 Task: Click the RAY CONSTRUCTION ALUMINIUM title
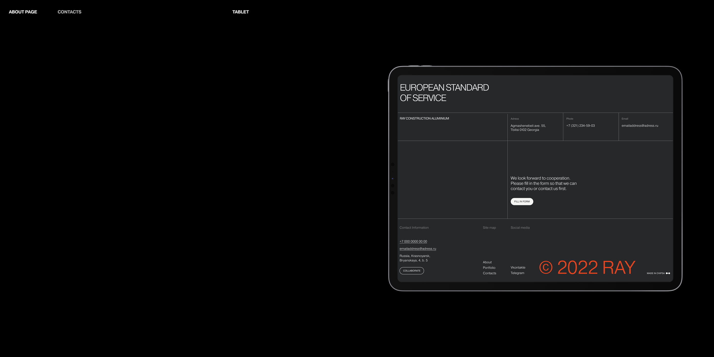[x=424, y=118]
